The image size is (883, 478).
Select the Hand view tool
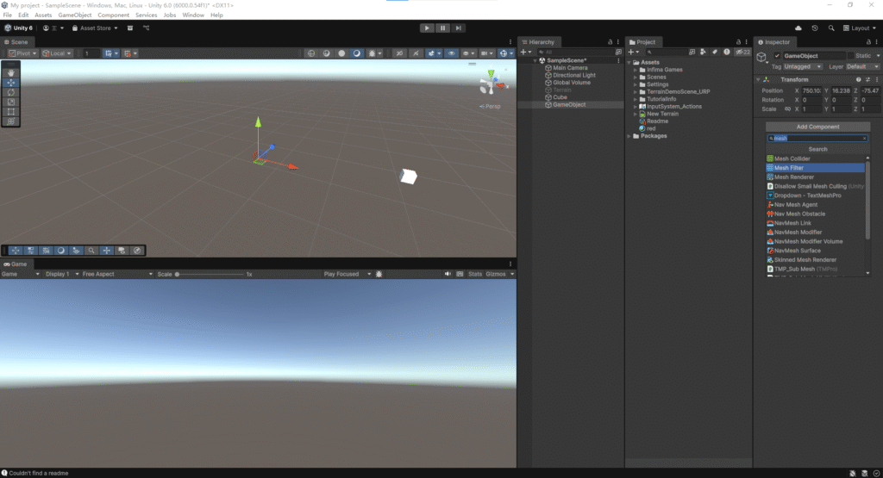tap(10, 73)
